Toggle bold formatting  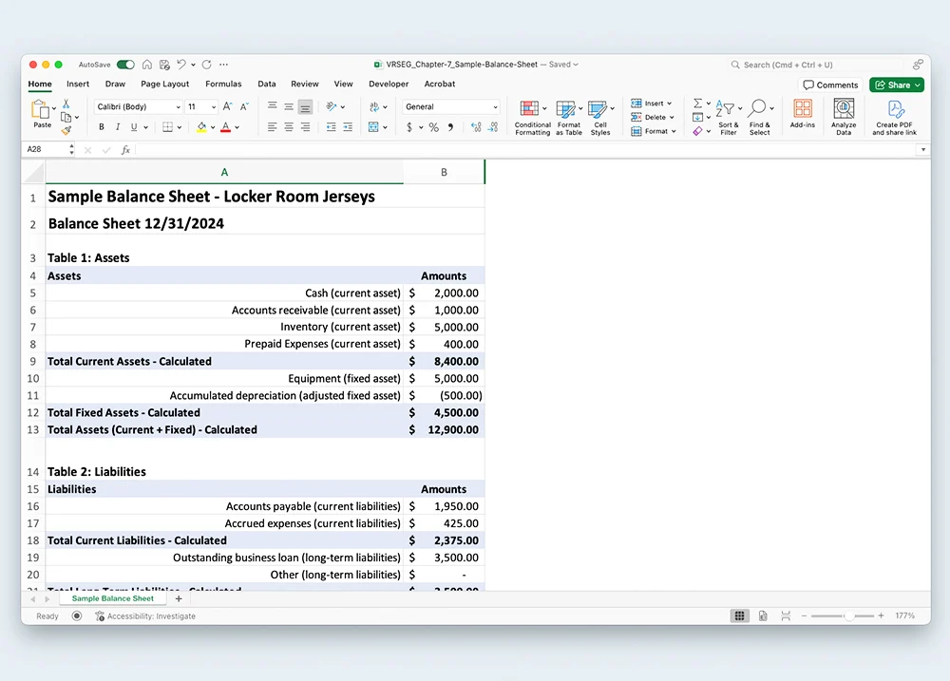pyautogui.click(x=102, y=127)
